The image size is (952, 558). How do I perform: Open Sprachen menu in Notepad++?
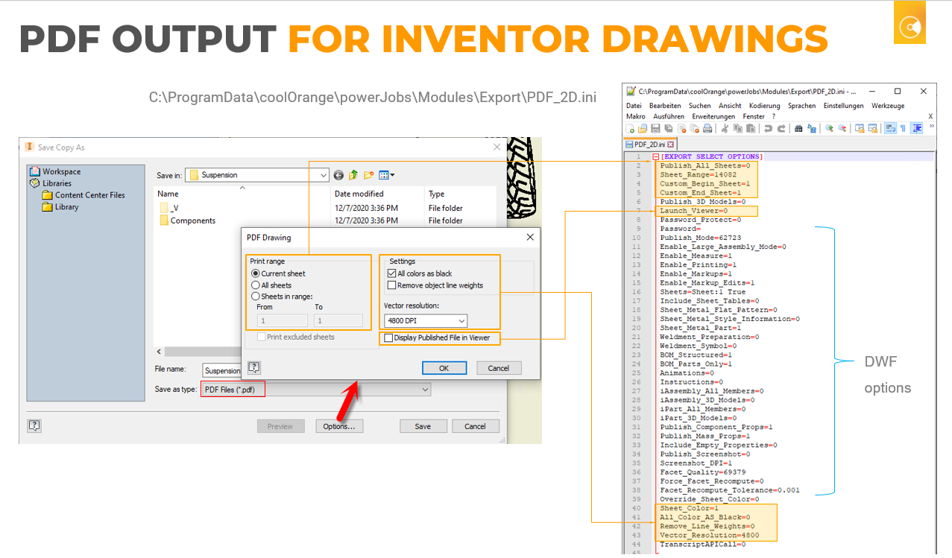click(x=802, y=106)
